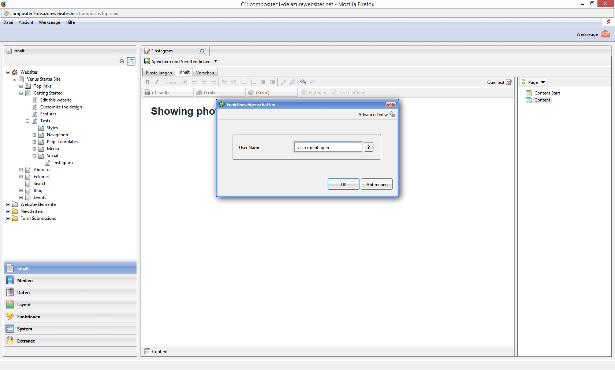Viewport: 615px width, 370px height.
Task: Confirm the dialog with OK
Action: click(x=343, y=184)
